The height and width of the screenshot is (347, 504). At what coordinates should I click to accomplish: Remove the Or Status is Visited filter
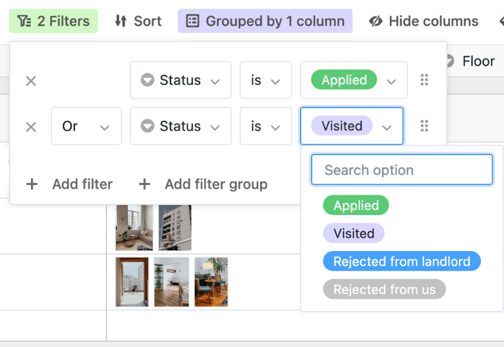pyautogui.click(x=31, y=126)
